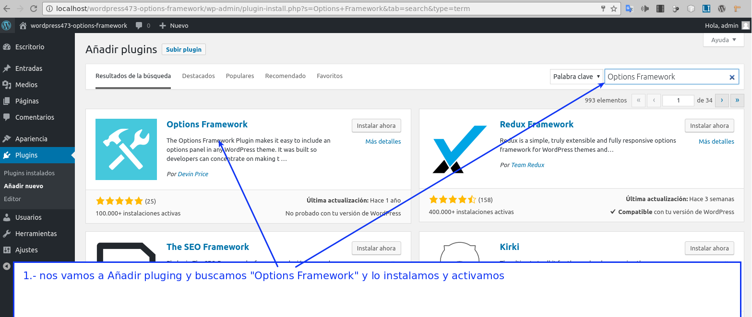Image resolution: width=752 pixels, height=317 pixels.
Task: Open the WordPress extension icon in browser toolbar
Action: tap(722, 9)
